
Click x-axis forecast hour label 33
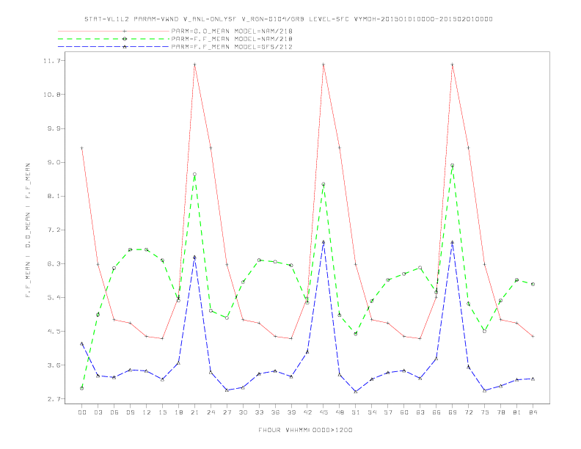[x=259, y=412]
